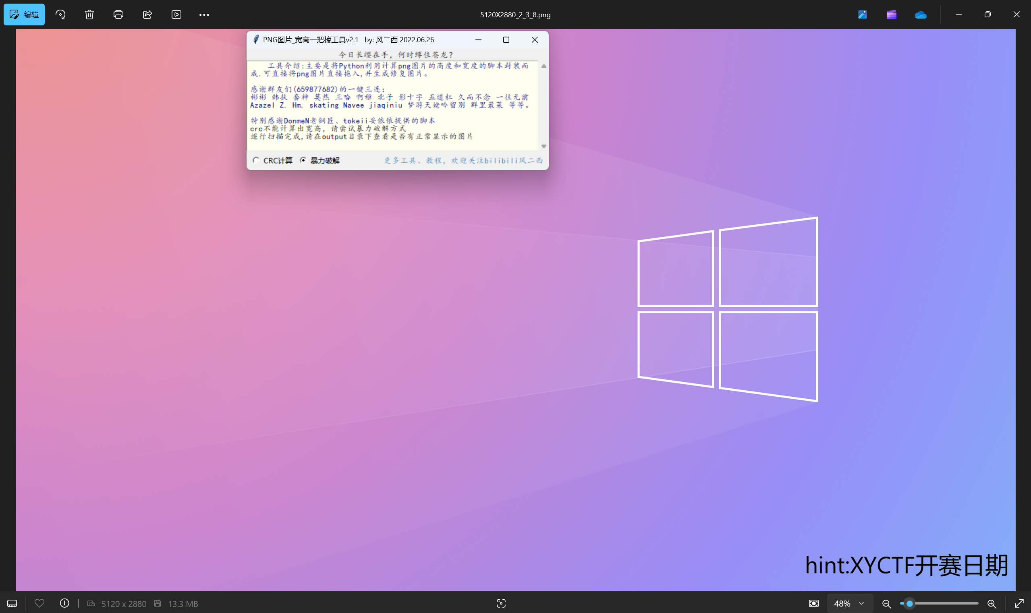This screenshot has width=1031, height=613.
Task: Close the Photos app window
Action: click(x=1016, y=14)
